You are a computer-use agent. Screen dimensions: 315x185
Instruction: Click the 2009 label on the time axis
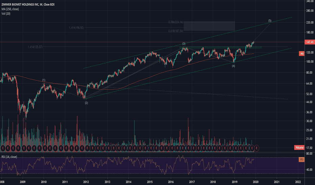(x=23, y=182)
